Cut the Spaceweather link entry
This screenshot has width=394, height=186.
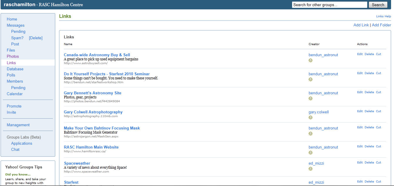click(x=378, y=162)
